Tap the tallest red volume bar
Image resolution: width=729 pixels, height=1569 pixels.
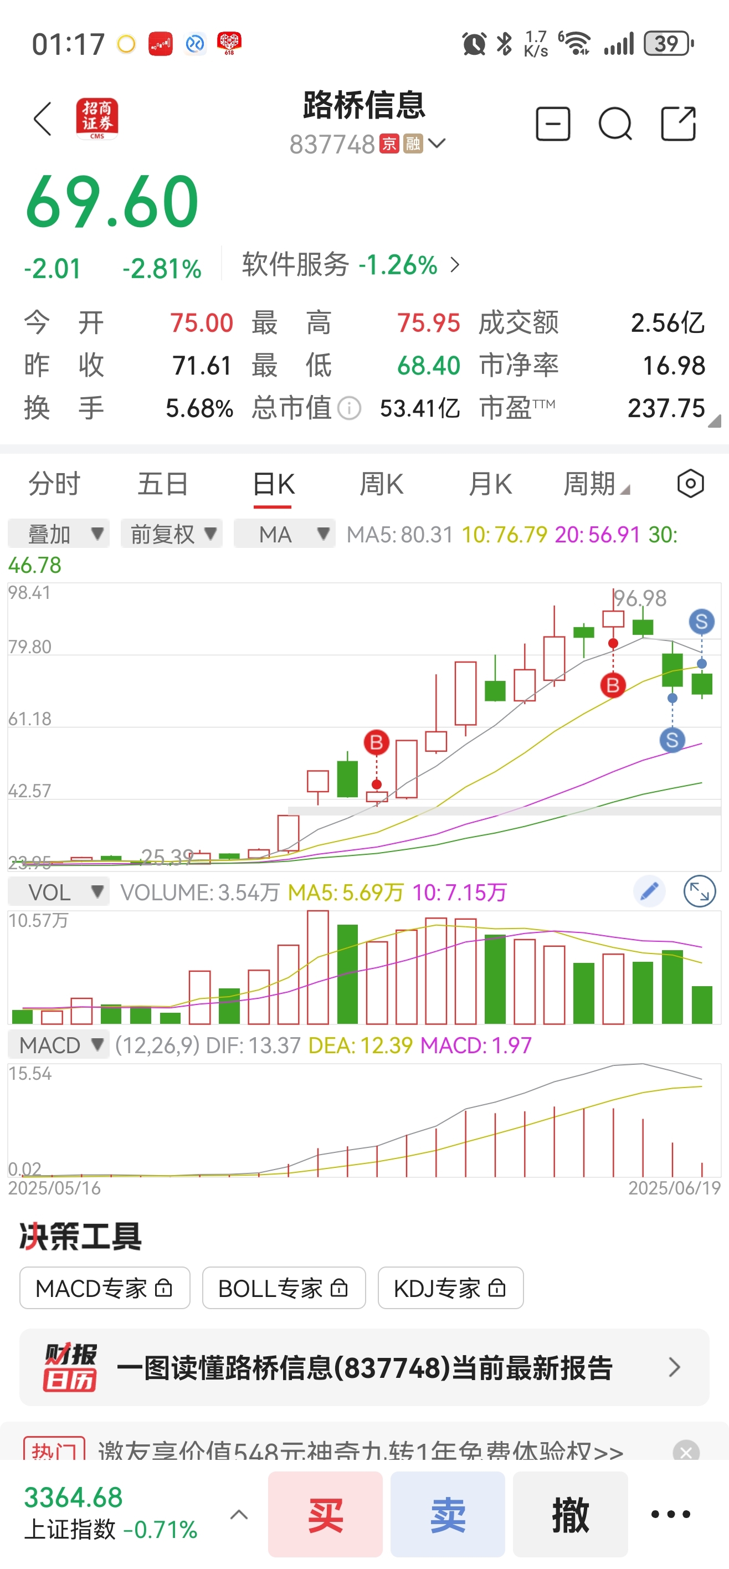318,967
